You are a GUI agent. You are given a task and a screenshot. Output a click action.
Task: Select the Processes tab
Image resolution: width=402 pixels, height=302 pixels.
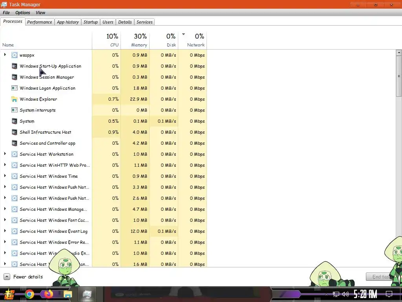pos(13,22)
